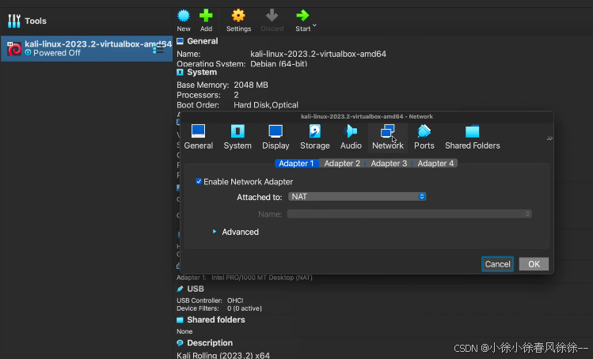
Task: Click the System section title
Action: (202, 72)
